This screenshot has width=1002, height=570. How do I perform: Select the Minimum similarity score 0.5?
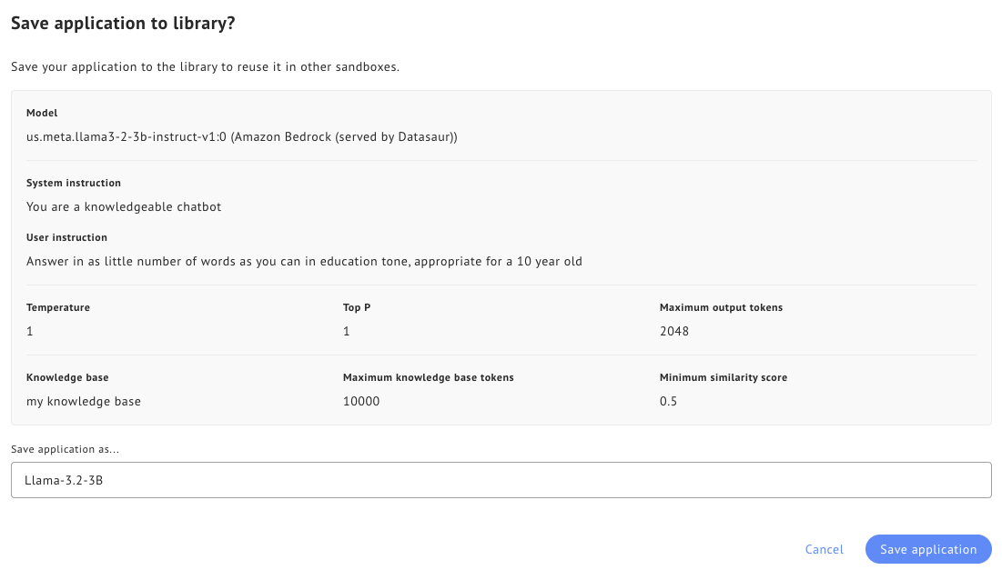(668, 401)
